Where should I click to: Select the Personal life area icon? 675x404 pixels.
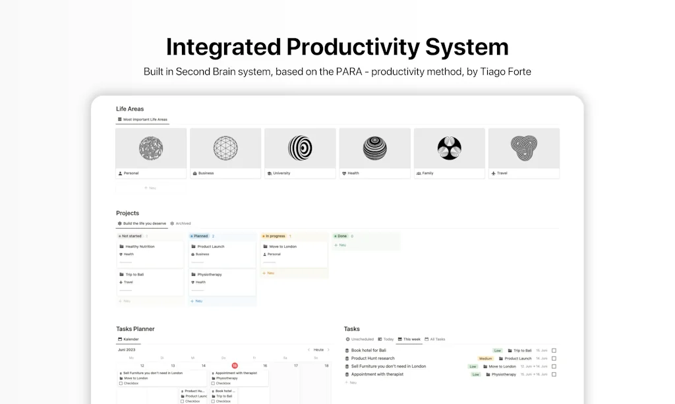[121, 173]
